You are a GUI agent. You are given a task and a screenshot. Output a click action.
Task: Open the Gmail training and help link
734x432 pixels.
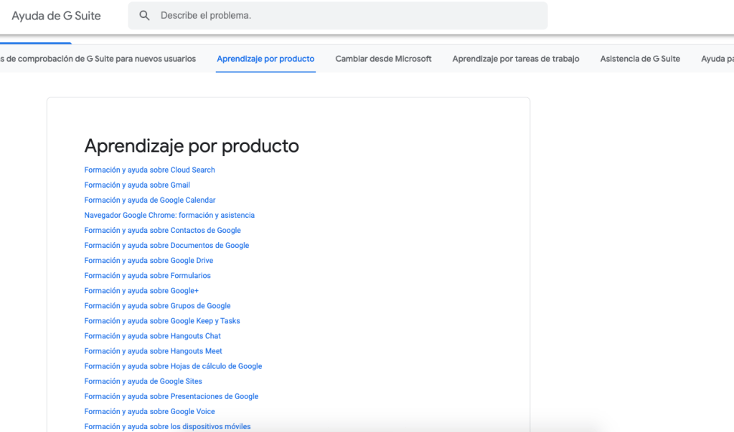click(137, 185)
